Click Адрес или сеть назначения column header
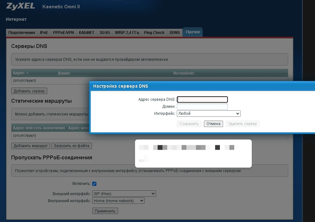The width and height of the screenshot is (315, 222). pyautogui.click(x=39, y=128)
